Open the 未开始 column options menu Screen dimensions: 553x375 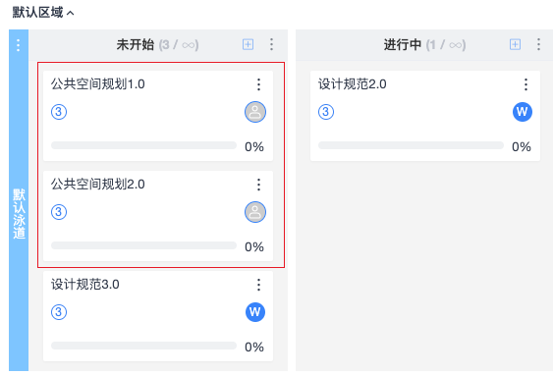coord(271,44)
